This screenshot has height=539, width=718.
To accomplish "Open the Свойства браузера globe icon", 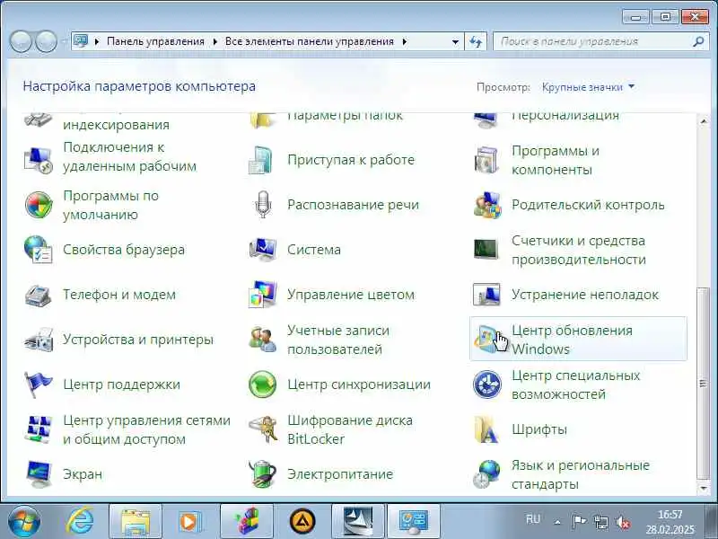I will pos(38,250).
